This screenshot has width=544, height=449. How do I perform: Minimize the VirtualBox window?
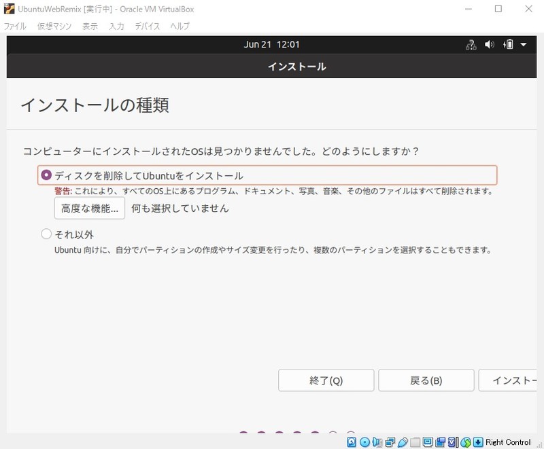469,9
